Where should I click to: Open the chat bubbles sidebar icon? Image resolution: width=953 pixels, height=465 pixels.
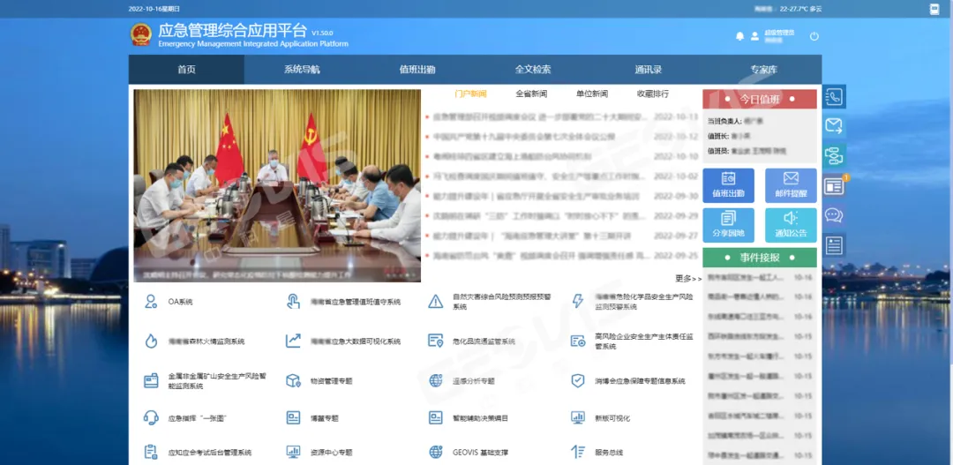click(834, 215)
